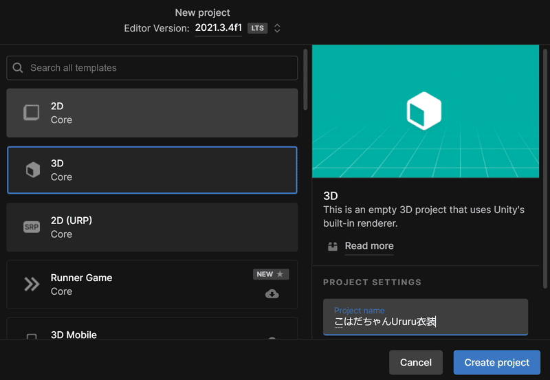Click the SRP icon of 2D (URP)
The image size is (550, 380).
tap(32, 227)
